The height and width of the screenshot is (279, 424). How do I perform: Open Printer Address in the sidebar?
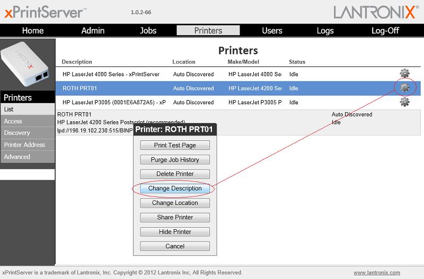(24, 145)
